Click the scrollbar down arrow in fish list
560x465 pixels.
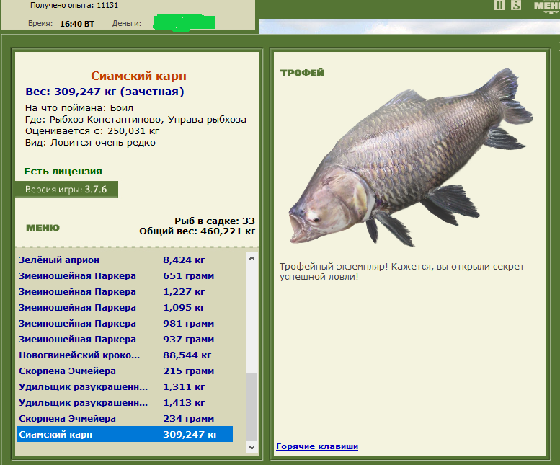(x=252, y=447)
